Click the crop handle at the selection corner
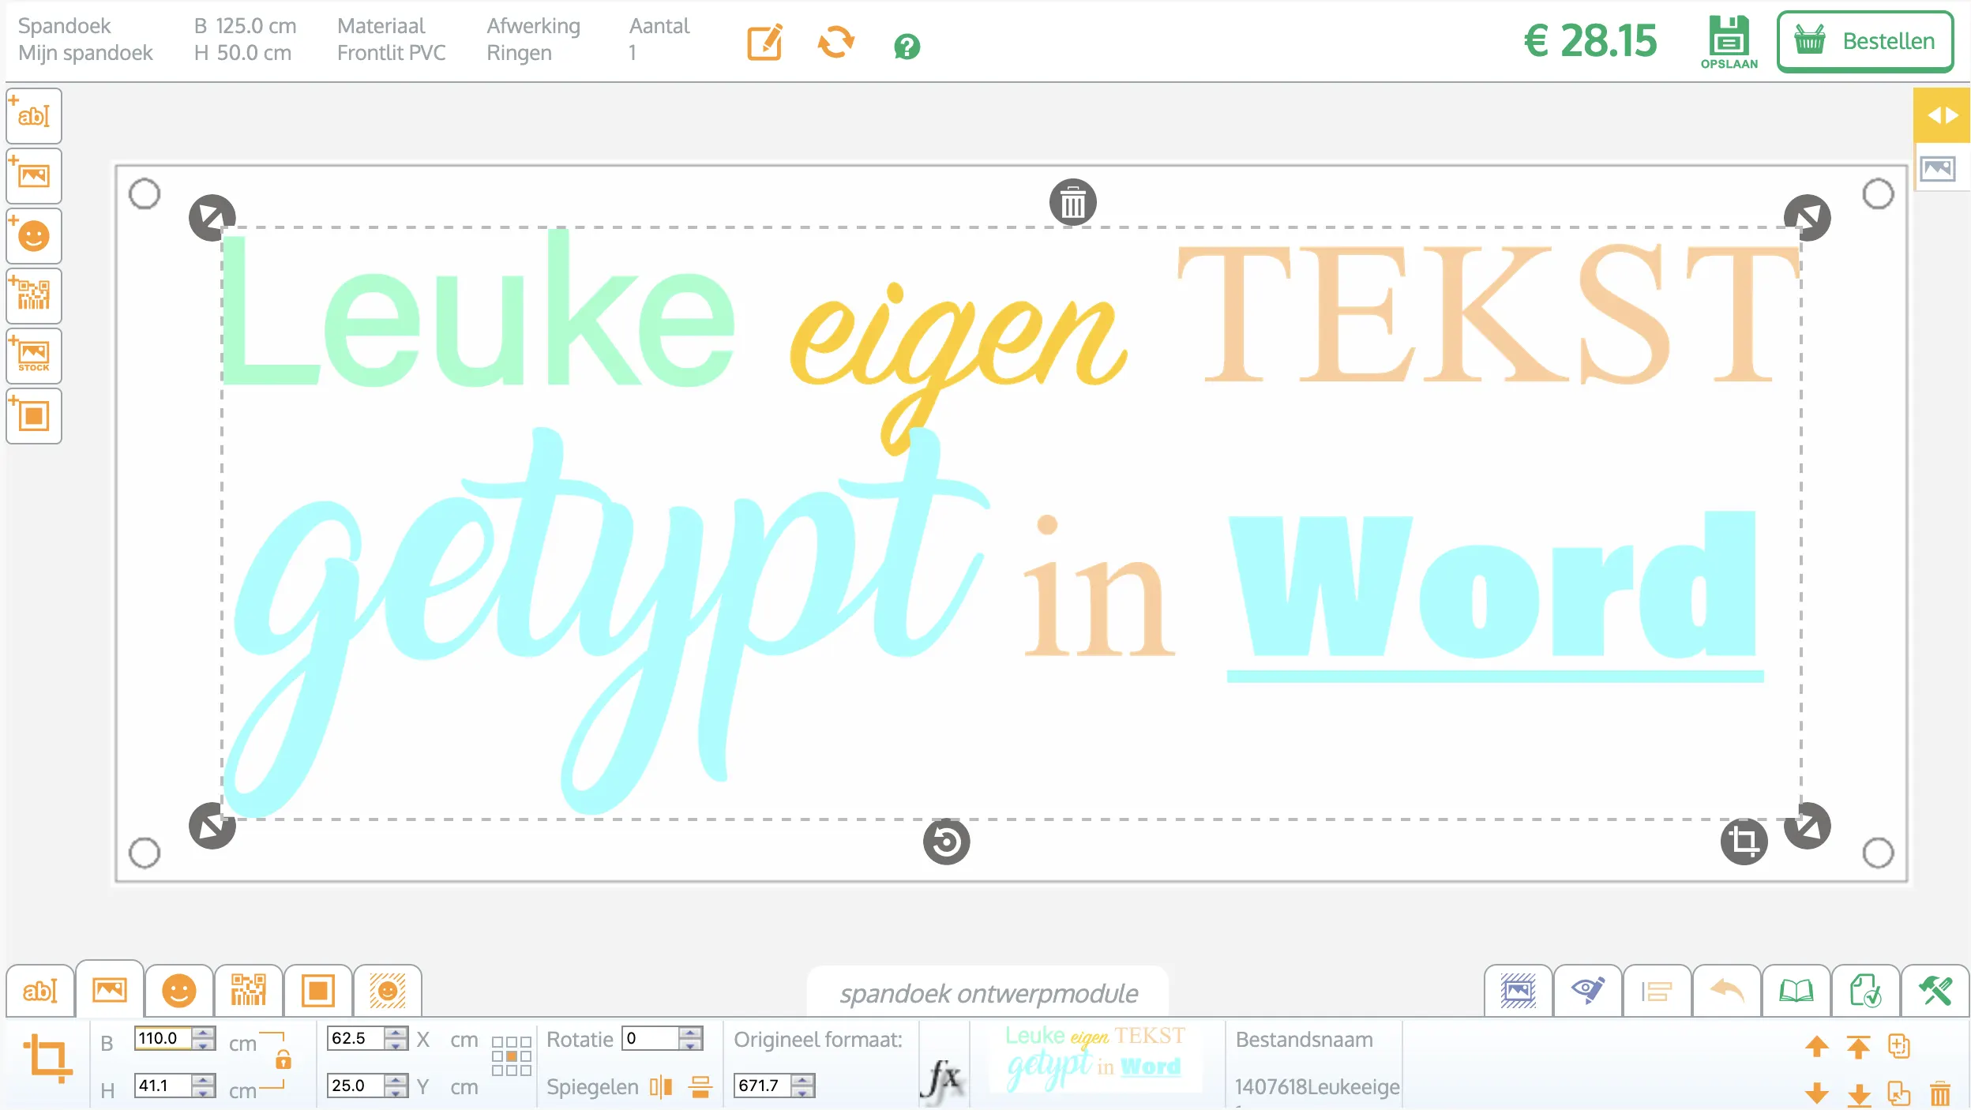The height and width of the screenshot is (1110, 1971). click(x=1744, y=842)
